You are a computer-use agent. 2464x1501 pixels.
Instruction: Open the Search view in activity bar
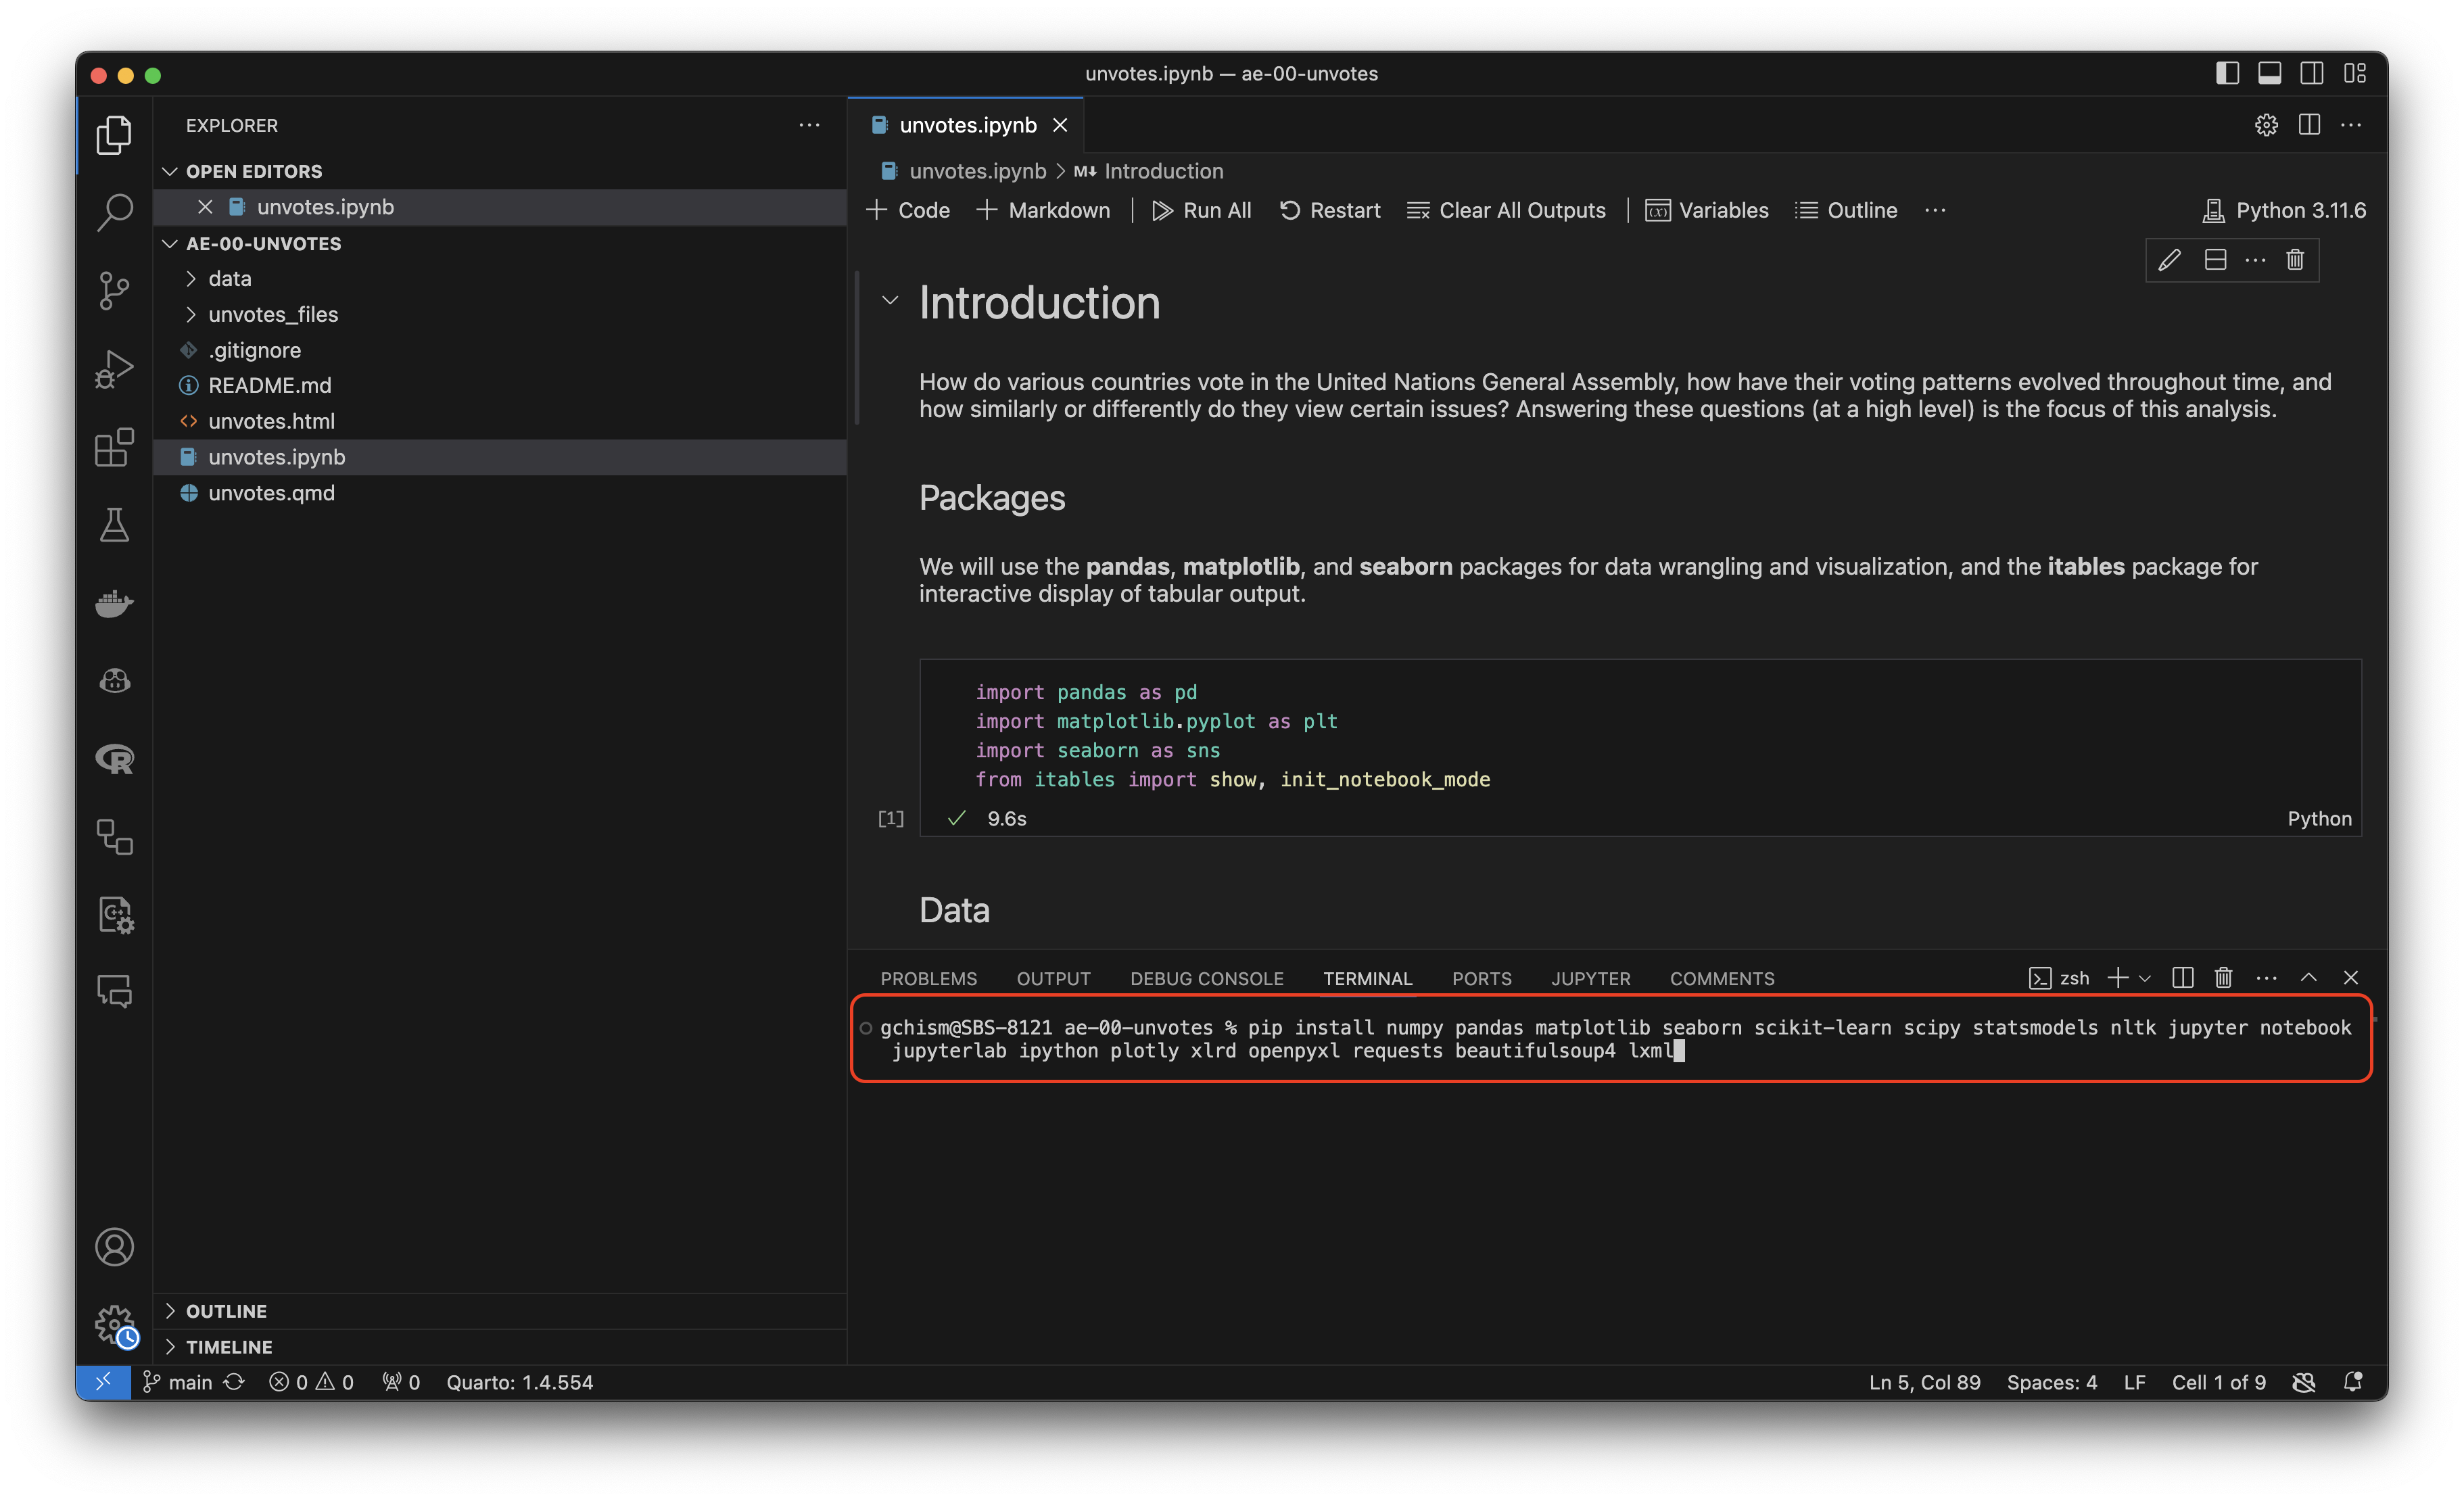(114, 212)
